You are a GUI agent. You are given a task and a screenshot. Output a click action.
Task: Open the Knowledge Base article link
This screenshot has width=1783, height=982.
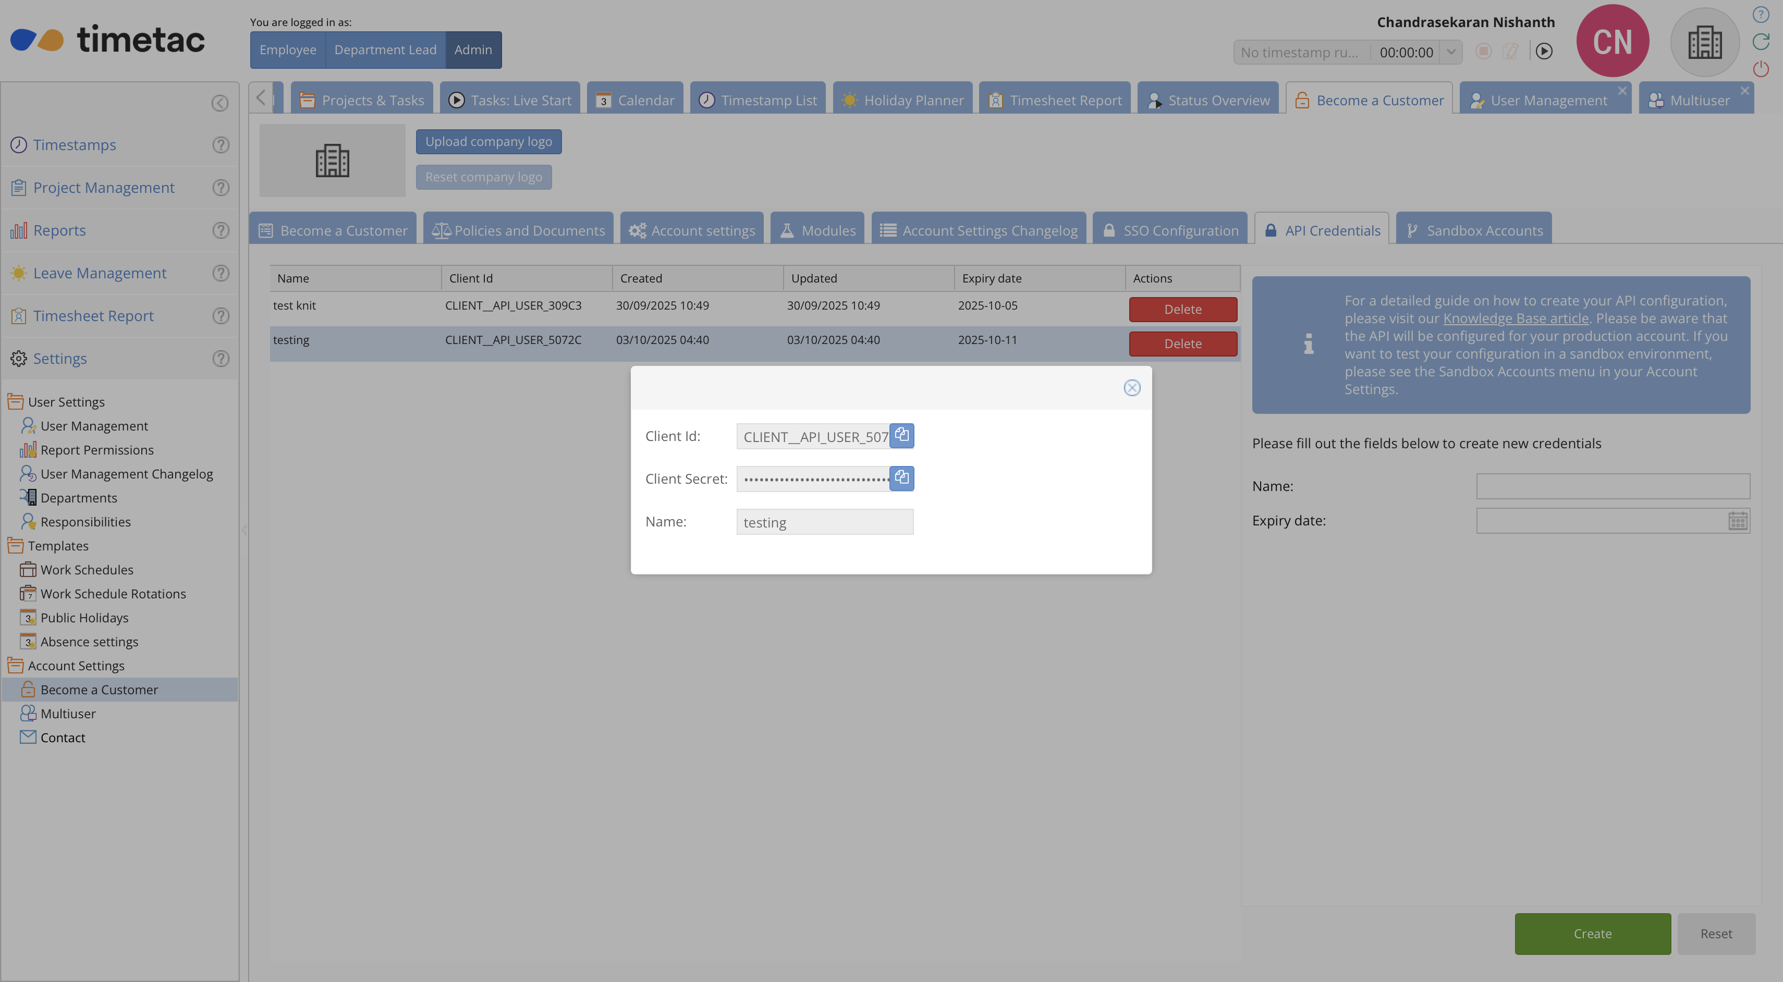coord(1515,318)
